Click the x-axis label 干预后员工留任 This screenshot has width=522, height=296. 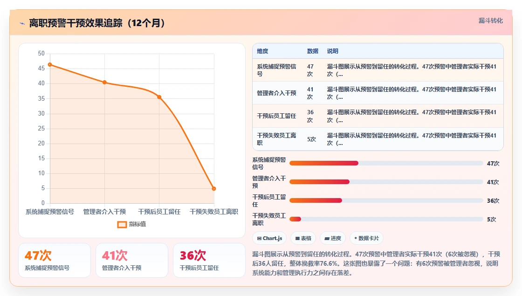click(159, 212)
